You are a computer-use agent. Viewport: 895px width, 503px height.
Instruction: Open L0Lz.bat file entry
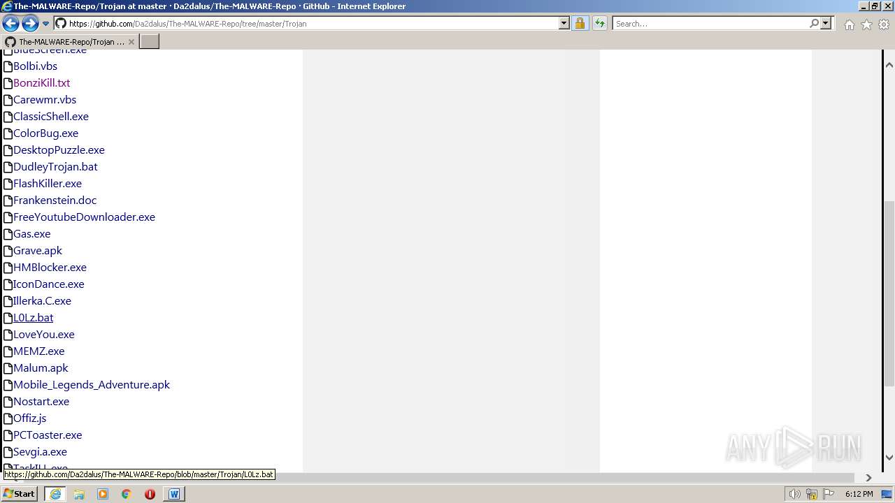(33, 317)
